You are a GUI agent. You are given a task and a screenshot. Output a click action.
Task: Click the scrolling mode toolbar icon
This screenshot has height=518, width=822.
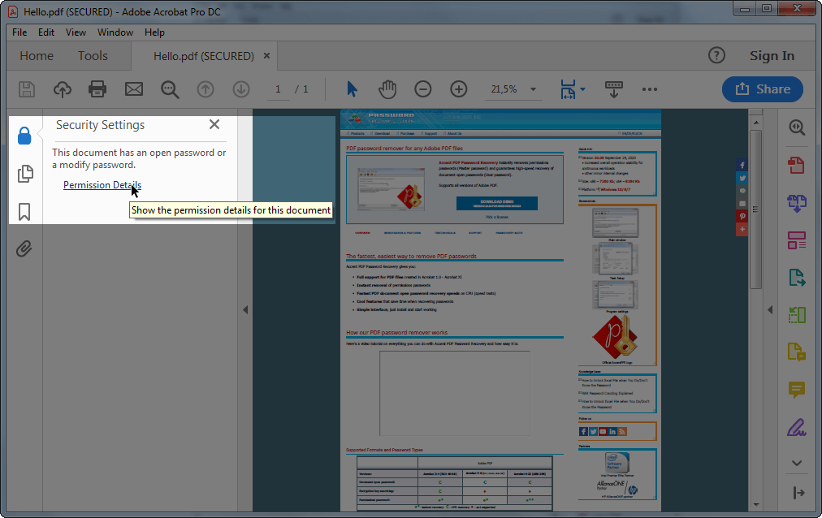click(614, 89)
